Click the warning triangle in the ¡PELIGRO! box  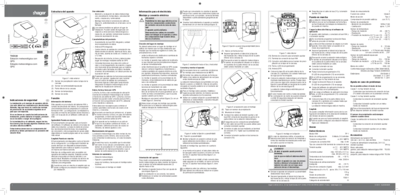click(141, 20)
